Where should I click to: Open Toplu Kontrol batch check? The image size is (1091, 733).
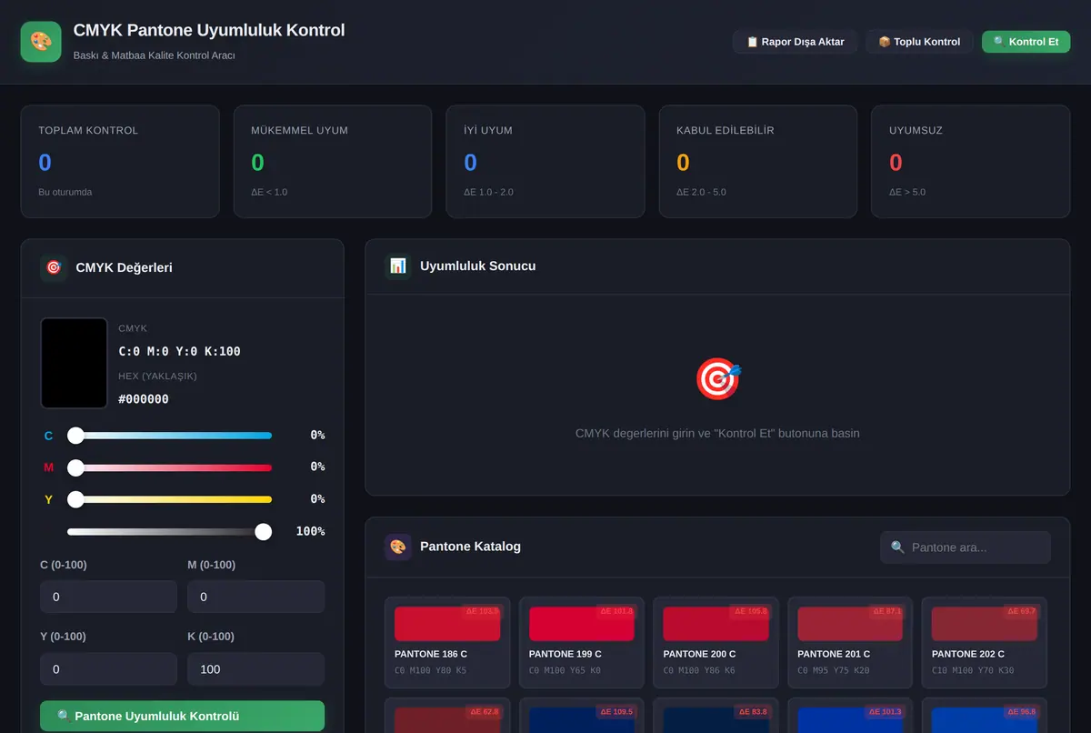pyautogui.click(x=919, y=42)
